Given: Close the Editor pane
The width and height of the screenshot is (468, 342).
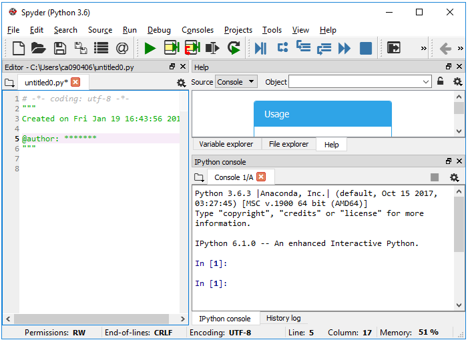Looking at the screenshot, I should (183, 67).
